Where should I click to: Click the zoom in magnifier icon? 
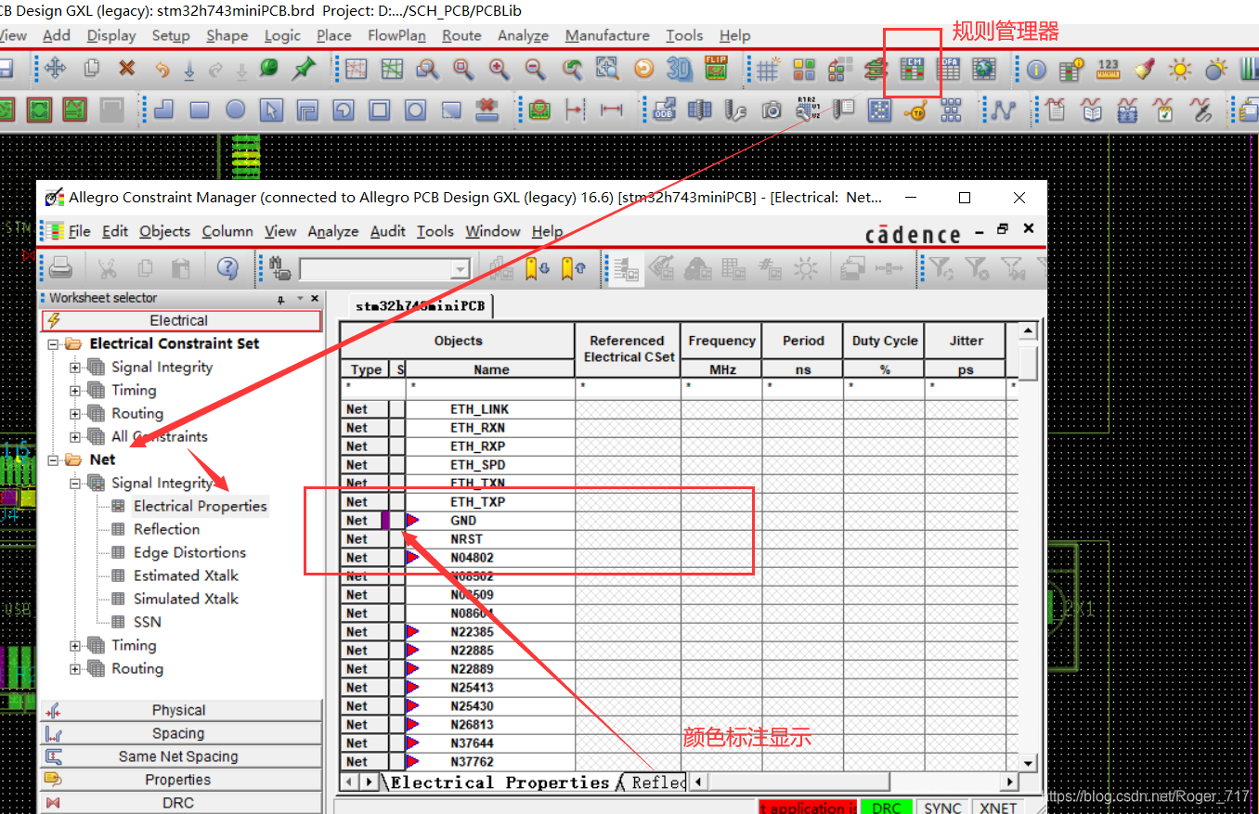pyautogui.click(x=499, y=69)
